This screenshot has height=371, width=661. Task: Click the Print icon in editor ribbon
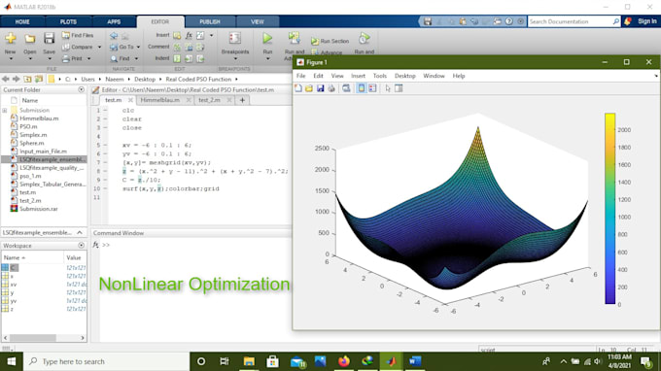66,59
